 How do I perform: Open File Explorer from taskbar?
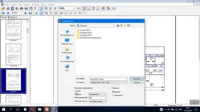pos(40,109)
